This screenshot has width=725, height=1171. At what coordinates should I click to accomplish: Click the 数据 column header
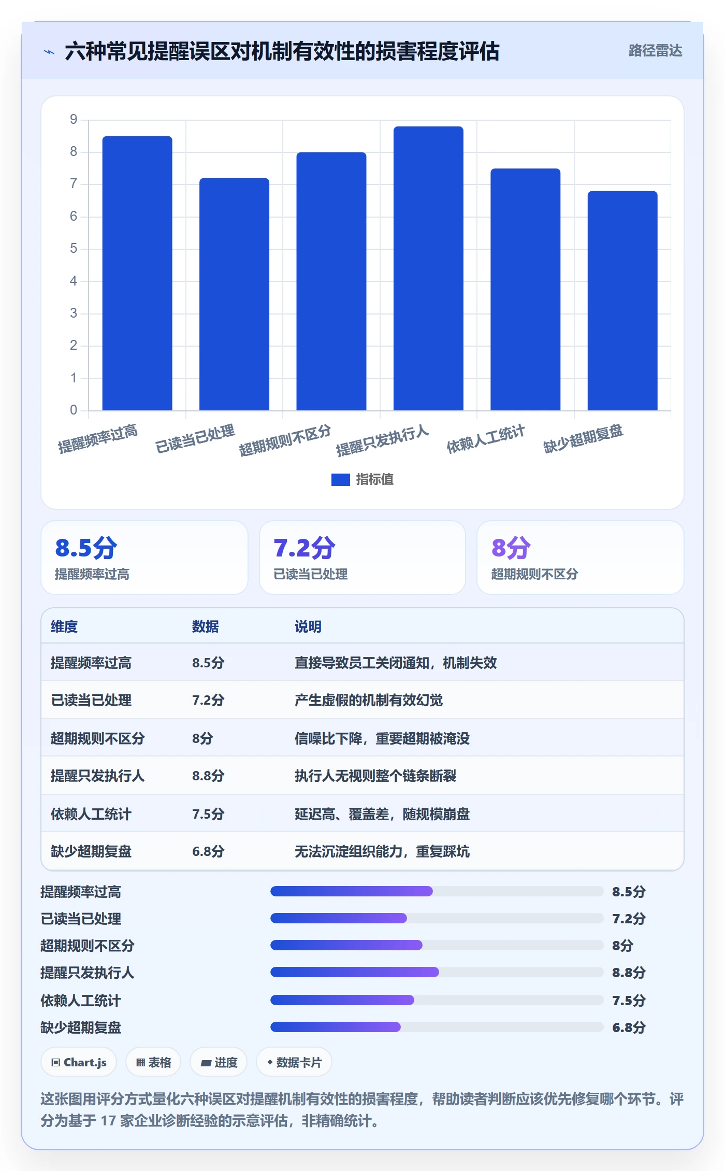[206, 626]
